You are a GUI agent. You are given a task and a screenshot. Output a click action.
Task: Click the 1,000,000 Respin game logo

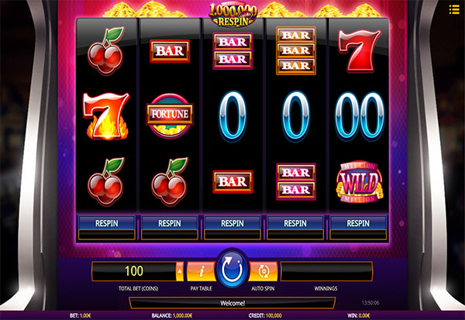pos(232,14)
